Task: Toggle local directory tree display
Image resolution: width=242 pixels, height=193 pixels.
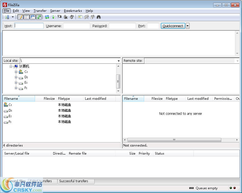Action: point(27,17)
